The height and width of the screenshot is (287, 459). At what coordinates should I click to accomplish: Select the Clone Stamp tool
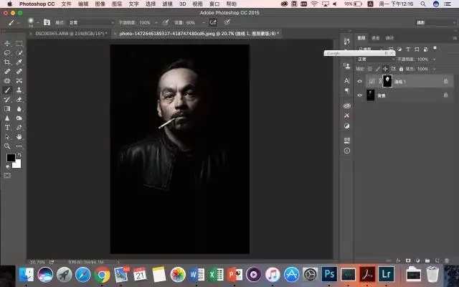pyautogui.click(x=19, y=90)
